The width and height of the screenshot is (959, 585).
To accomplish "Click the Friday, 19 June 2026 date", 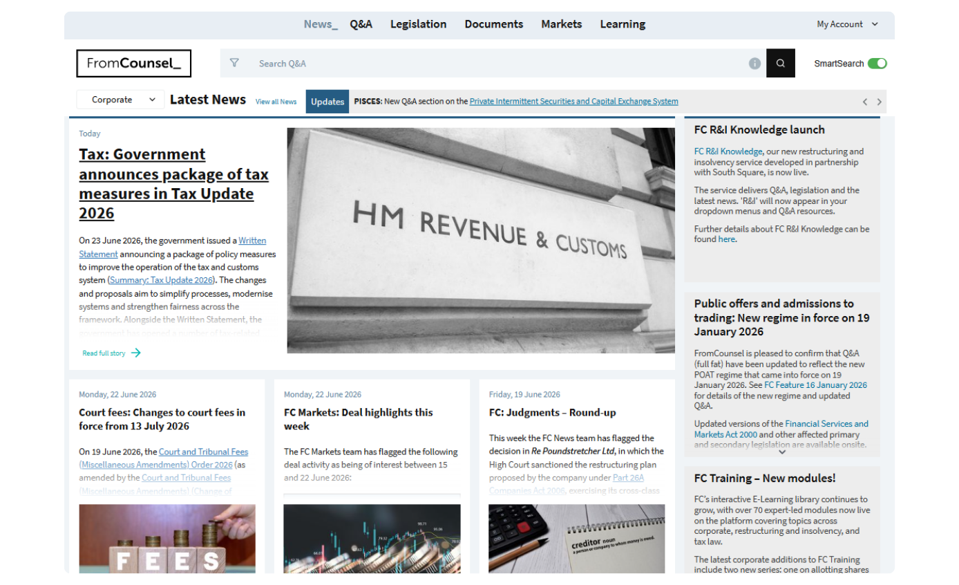I will point(524,395).
